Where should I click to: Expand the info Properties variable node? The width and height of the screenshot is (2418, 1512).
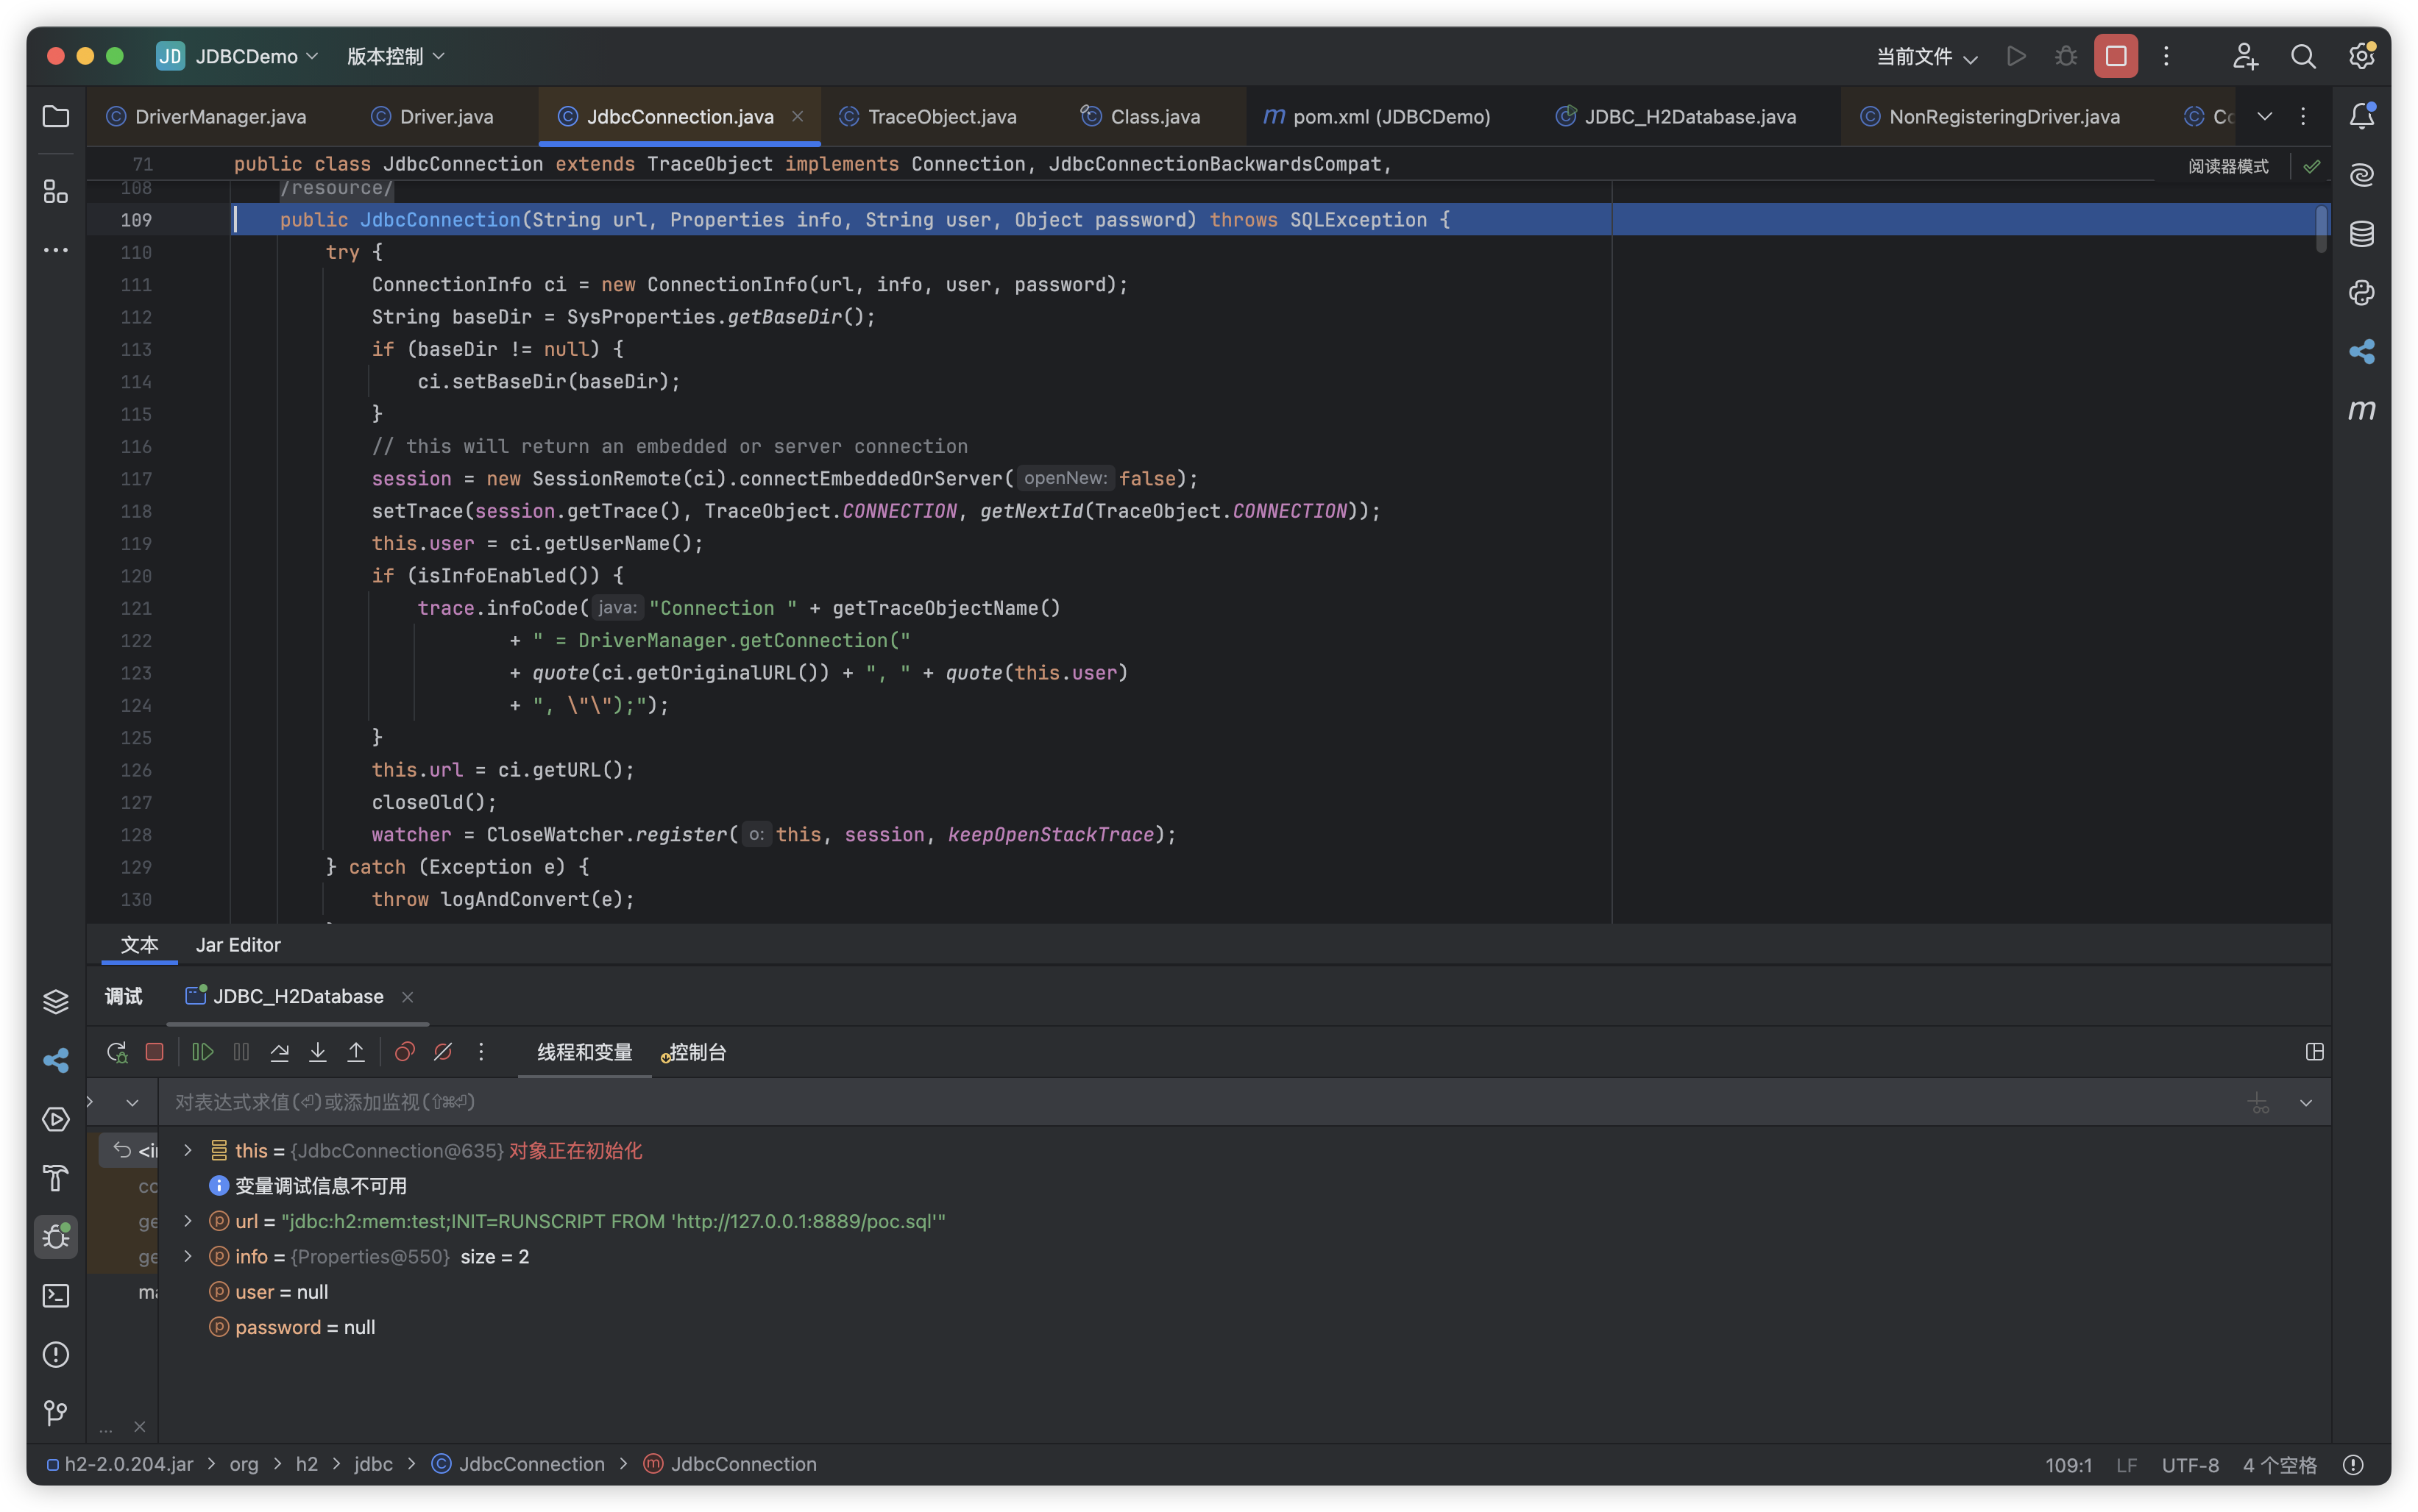[x=187, y=1256]
